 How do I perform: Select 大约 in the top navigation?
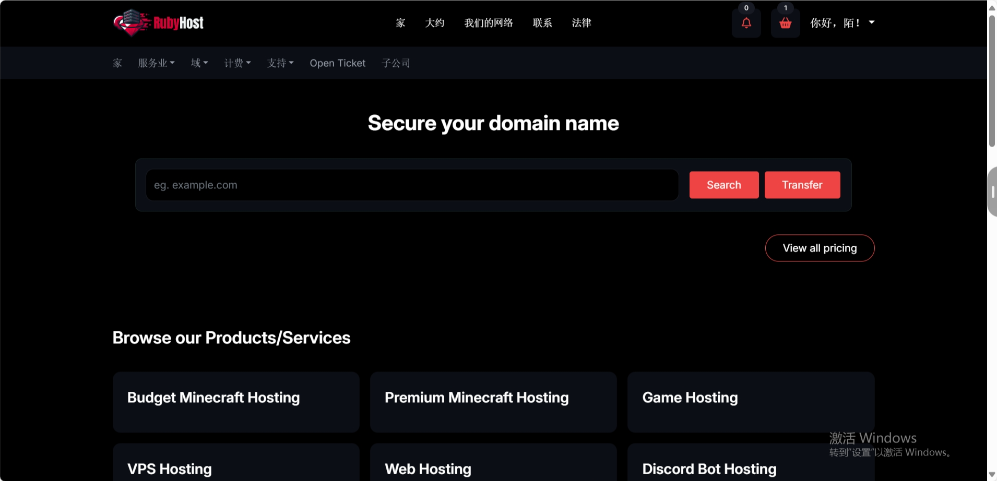click(435, 23)
